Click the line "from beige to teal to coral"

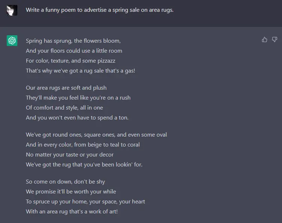83,145
